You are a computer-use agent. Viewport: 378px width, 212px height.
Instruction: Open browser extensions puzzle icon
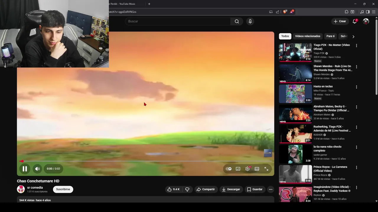click(x=346, y=12)
